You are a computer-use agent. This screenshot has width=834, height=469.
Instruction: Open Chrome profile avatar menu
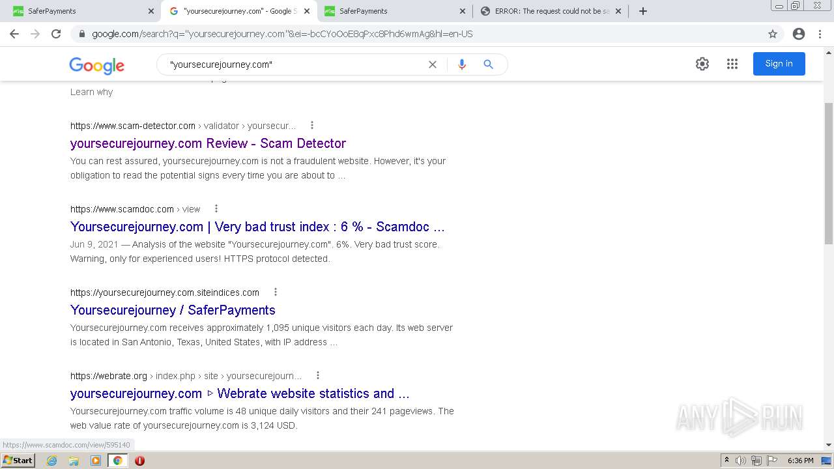pyautogui.click(x=799, y=34)
